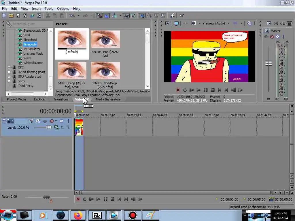Image resolution: width=295 pixels, height=221 pixels.
Task: Click event pan/crop icon on clip
Action: click(79, 127)
